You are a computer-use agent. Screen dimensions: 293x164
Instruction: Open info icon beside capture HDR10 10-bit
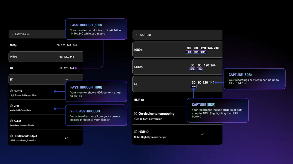(x=135, y=132)
